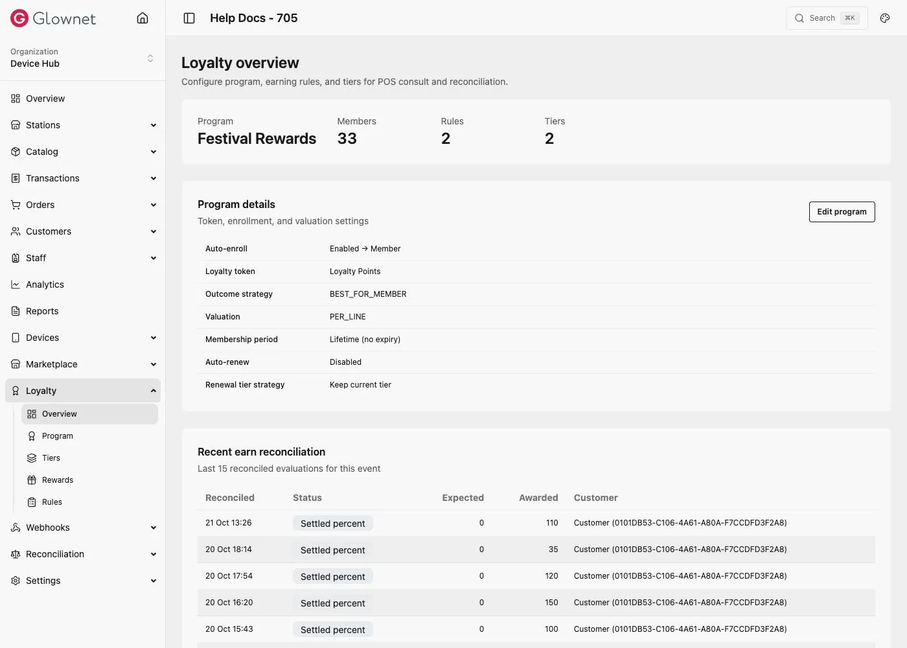The width and height of the screenshot is (907, 648).
Task: Click the Search box
Action: tap(827, 18)
